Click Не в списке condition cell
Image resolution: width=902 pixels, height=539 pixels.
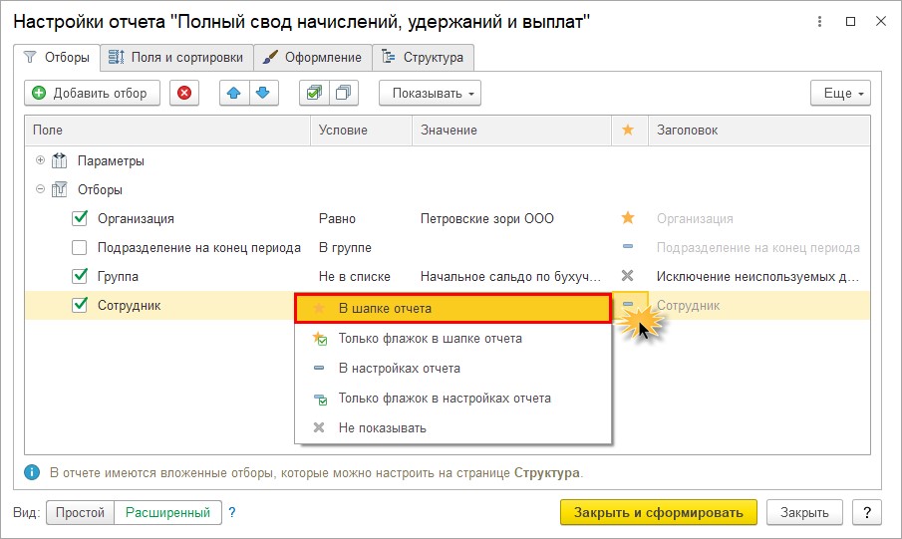[355, 276]
